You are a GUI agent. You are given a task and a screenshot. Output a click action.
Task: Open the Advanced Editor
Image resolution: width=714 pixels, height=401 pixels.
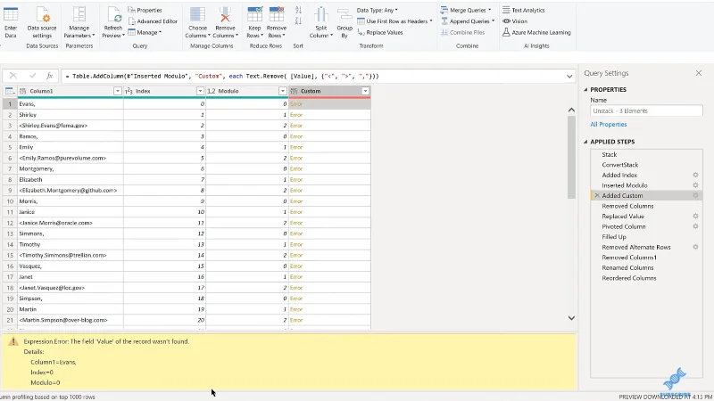[x=153, y=21]
